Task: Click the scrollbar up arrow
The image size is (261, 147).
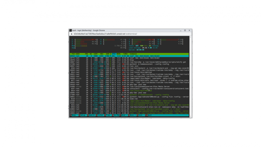Action: coord(191,37)
